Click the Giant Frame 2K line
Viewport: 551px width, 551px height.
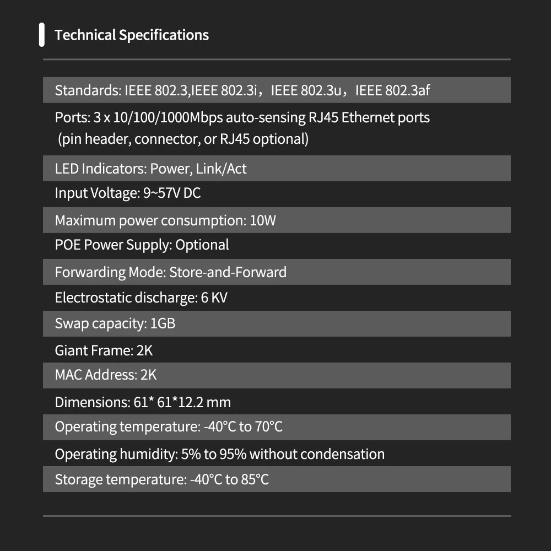pyautogui.click(x=104, y=350)
